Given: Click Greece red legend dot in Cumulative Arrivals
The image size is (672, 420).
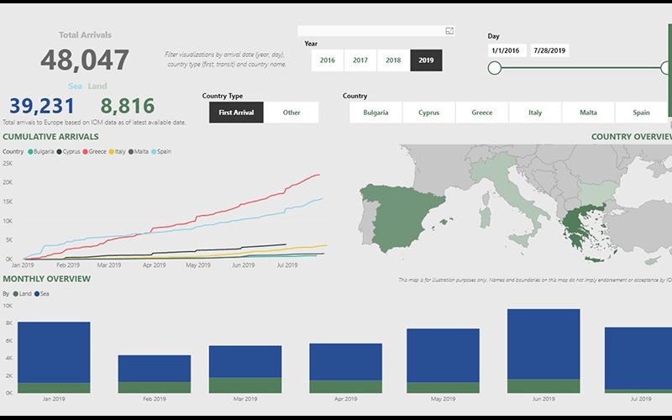Looking at the screenshot, I should click(x=83, y=151).
